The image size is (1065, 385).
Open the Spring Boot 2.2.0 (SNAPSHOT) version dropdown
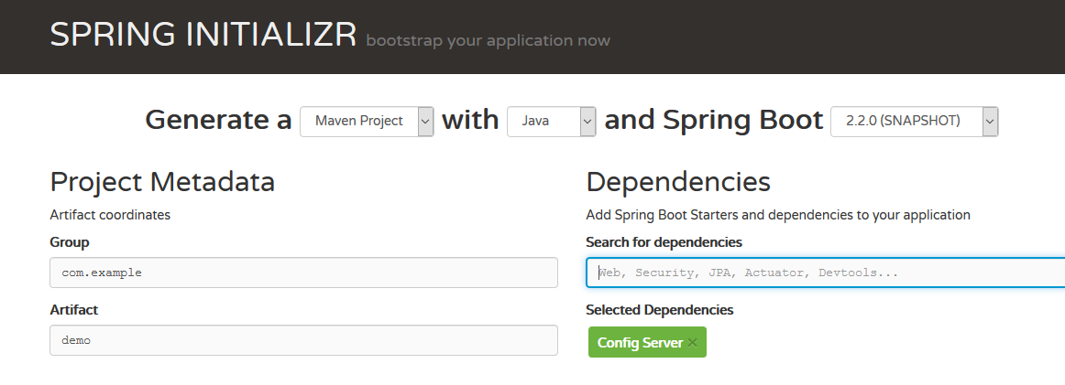914,122
